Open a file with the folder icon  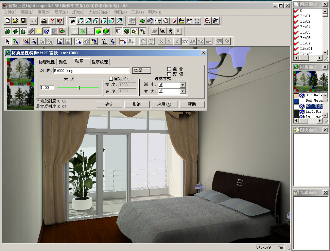15,21
